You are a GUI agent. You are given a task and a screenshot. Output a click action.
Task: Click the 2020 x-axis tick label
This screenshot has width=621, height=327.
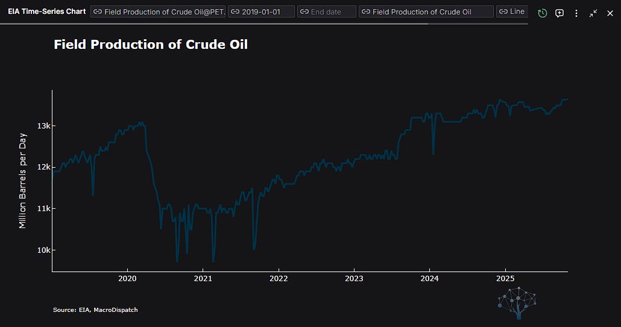pos(127,279)
